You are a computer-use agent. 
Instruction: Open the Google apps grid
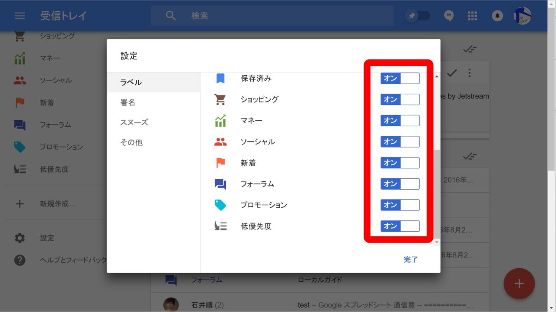pos(472,16)
